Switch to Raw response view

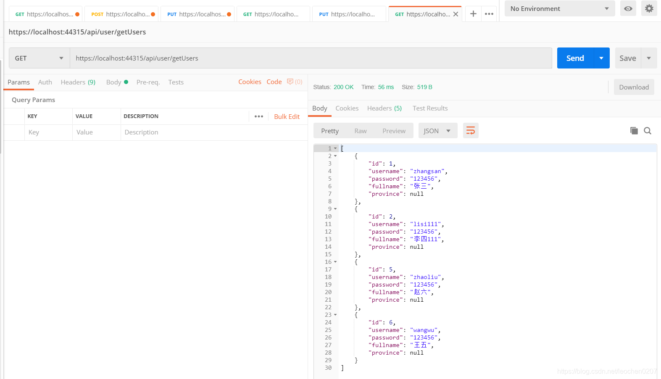pyautogui.click(x=361, y=131)
